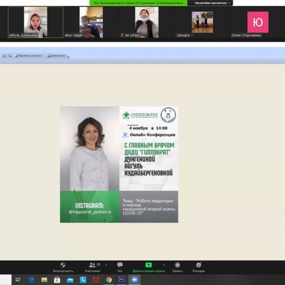This screenshot has width=285, height=285.
Task: Click the Zoom icon on the taskbar
Action: [x=134, y=280]
